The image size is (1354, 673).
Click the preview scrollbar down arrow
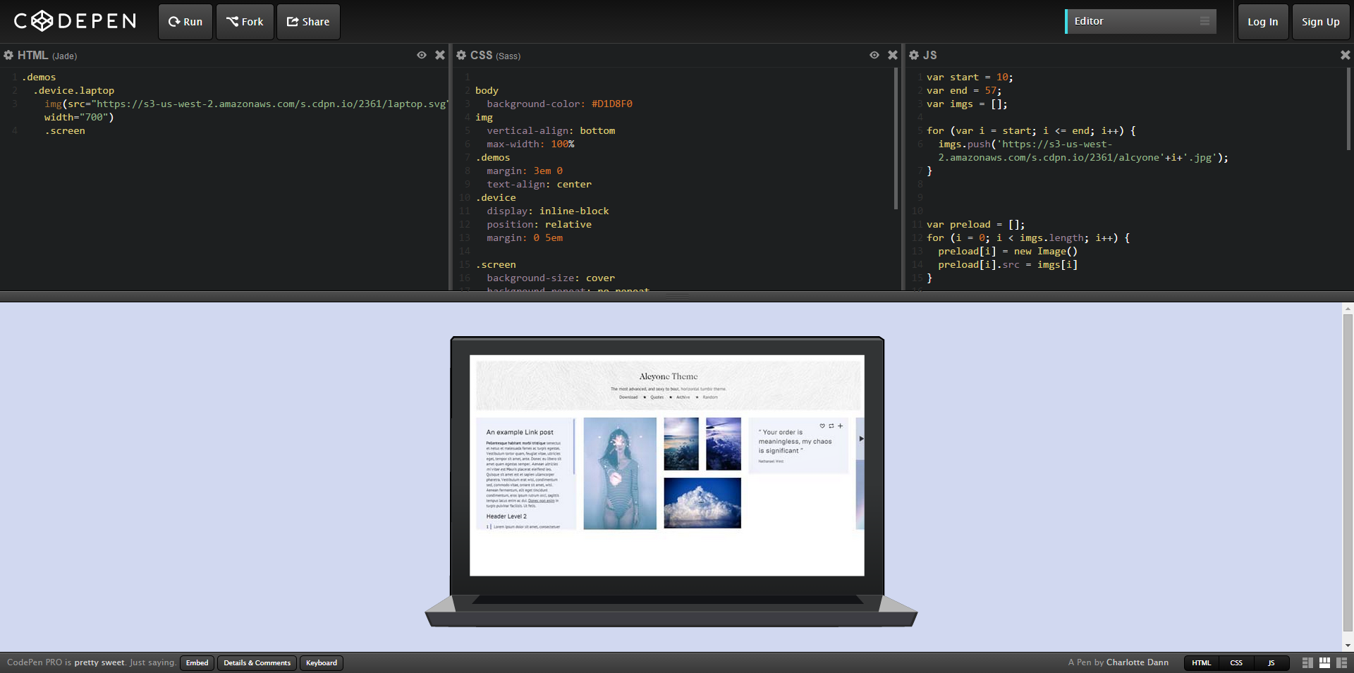click(1348, 646)
